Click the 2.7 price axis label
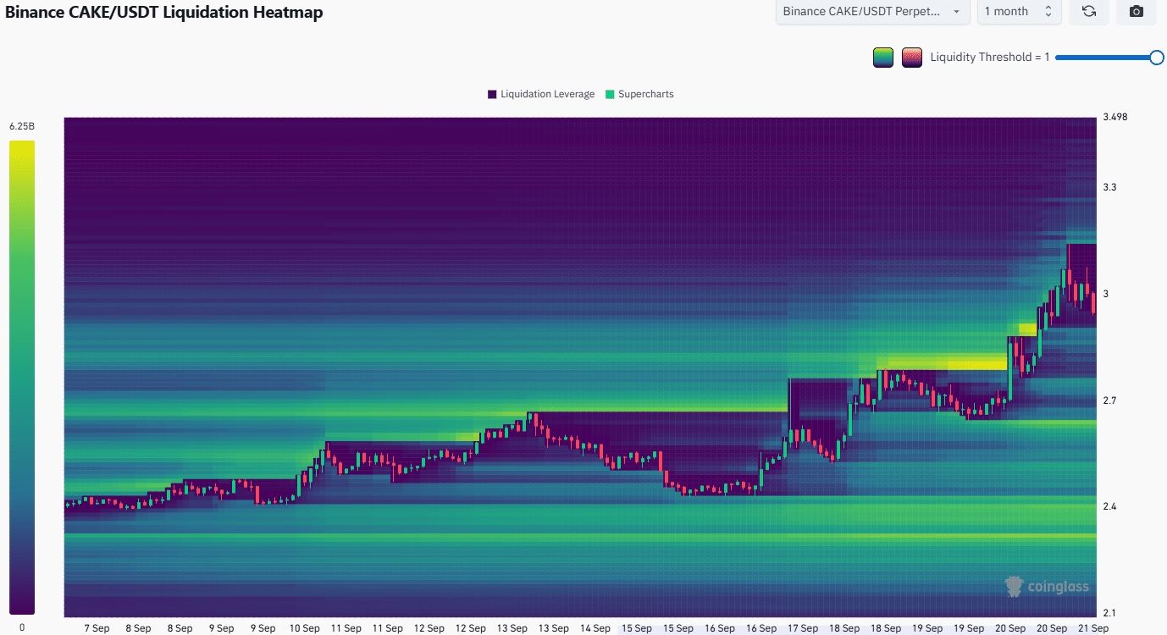The image size is (1167, 635). [1109, 400]
